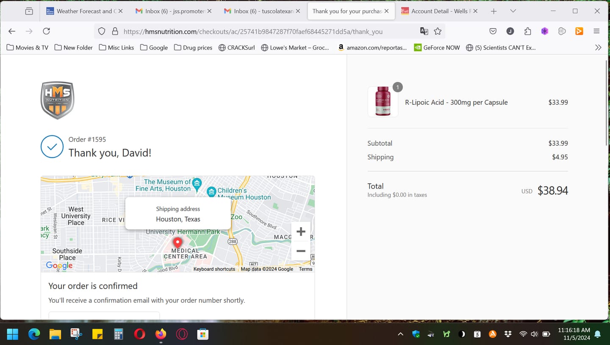610x345 pixels.
Task: Open File Explorer from taskbar
Action: click(x=55, y=334)
